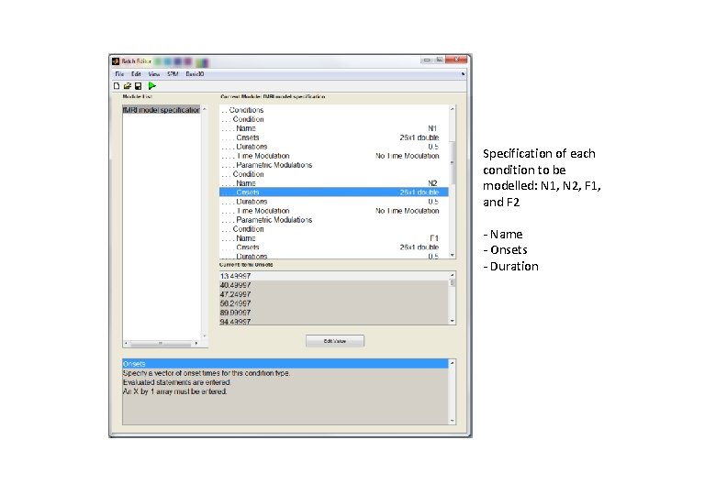Select the Name row with value F1
716x495 pixels.
(334, 238)
